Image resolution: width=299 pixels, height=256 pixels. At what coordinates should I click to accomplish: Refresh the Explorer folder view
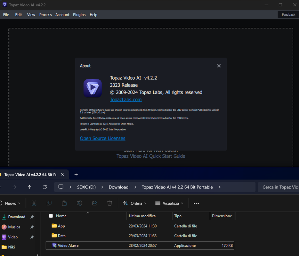45,187
